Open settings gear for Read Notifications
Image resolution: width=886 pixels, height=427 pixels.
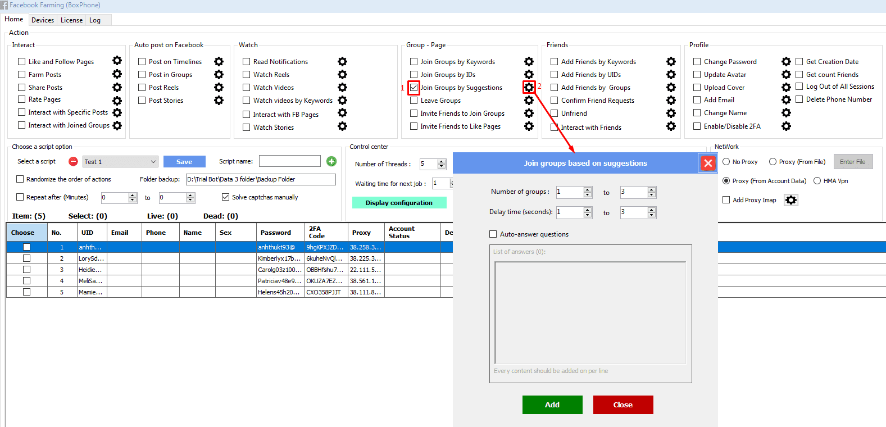(x=342, y=61)
